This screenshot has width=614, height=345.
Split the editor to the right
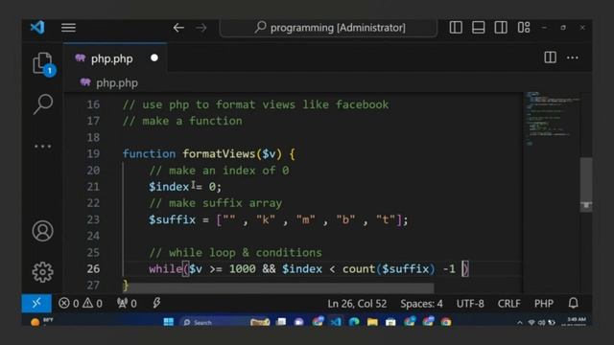[x=550, y=57]
